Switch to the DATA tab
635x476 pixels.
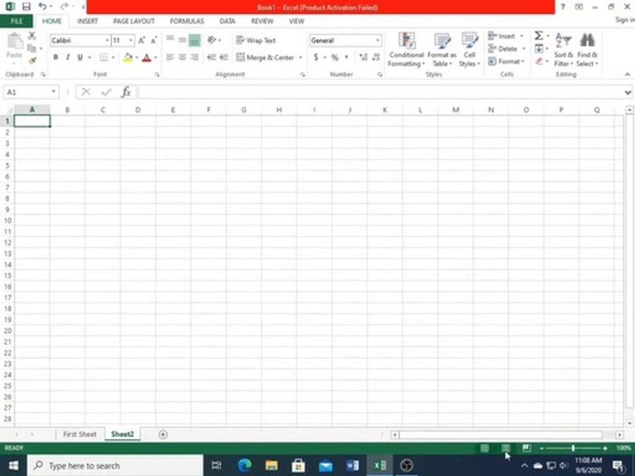227,21
